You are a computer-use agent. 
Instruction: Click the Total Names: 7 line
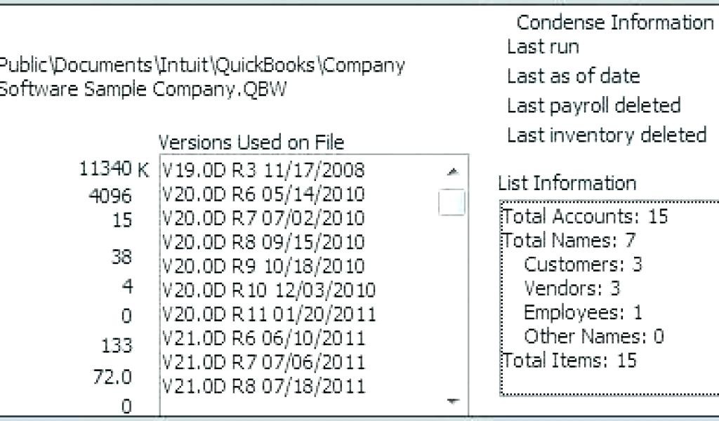(569, 241)
